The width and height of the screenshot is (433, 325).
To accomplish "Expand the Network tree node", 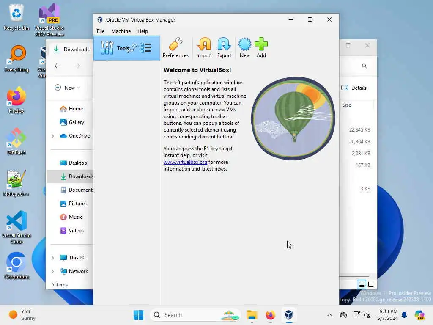I will tap(53, 271).
